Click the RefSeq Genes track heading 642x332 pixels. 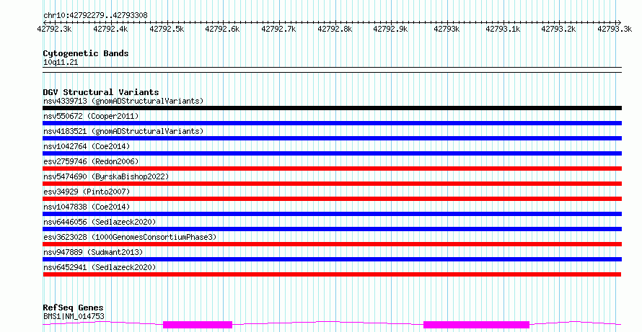(74, 308)
